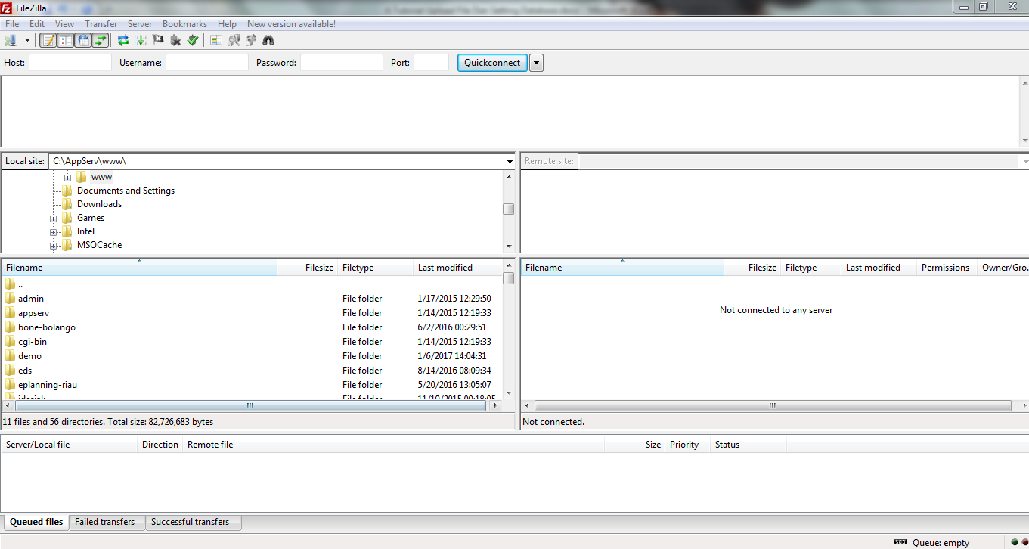Open the Help menu
This screenshot has height=549, width=1029.
point(227,24)
